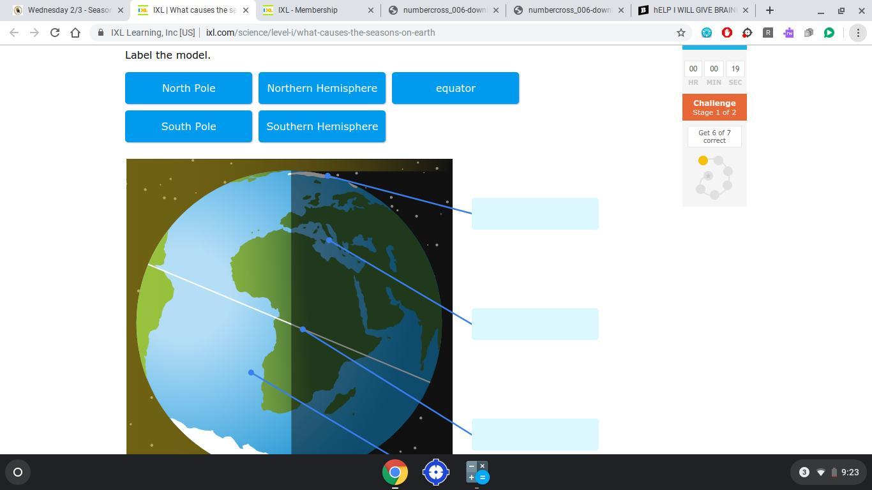
Task: Open the purple rw puzzle extension
Action: click(x=788, y=33)
